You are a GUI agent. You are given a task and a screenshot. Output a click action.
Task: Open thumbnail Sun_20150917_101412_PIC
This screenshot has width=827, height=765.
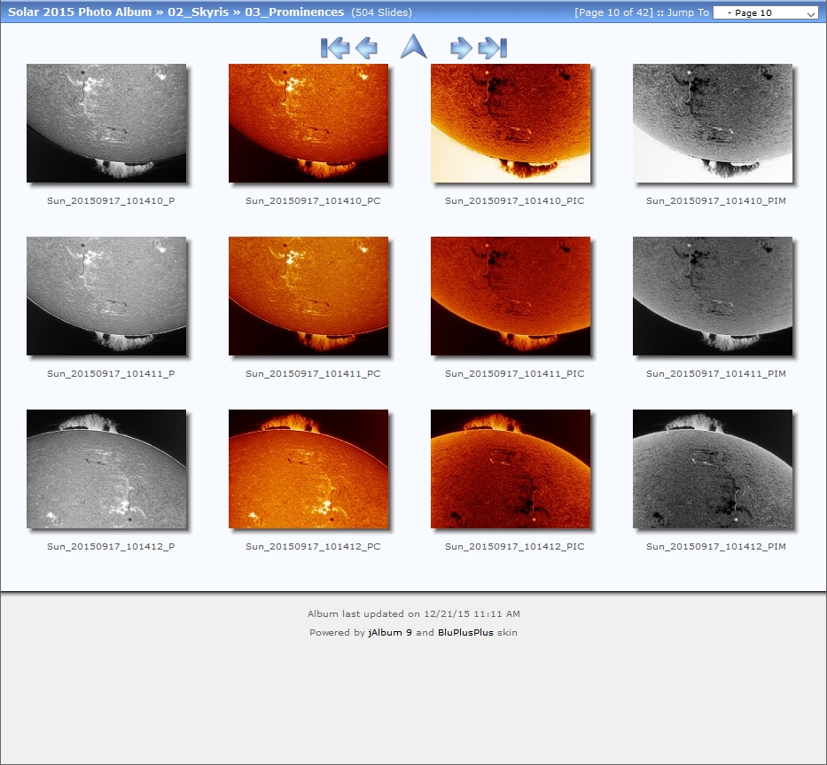tap(511, 469)
